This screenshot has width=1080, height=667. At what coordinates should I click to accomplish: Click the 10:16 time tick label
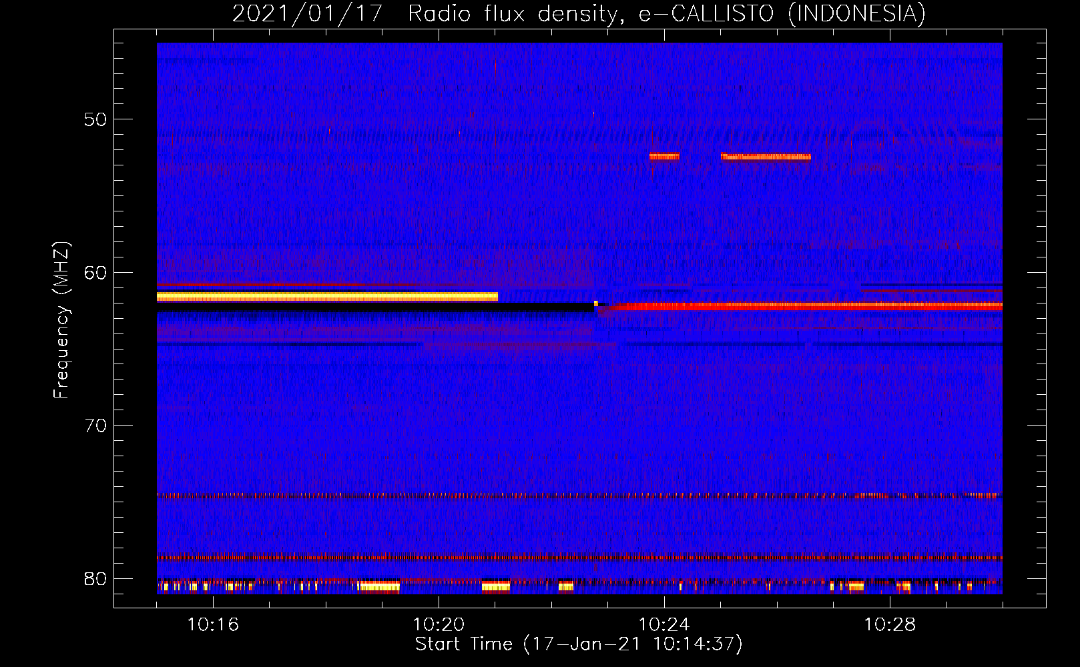click(213, 625)
